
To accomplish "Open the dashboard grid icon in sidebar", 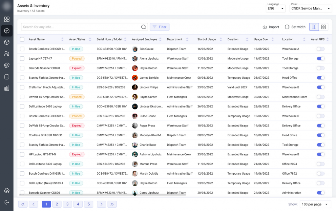I will coord(7,19).
